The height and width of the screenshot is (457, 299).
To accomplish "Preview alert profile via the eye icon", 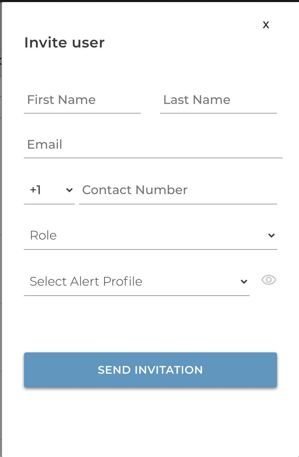I will click(x=269, y=280).
